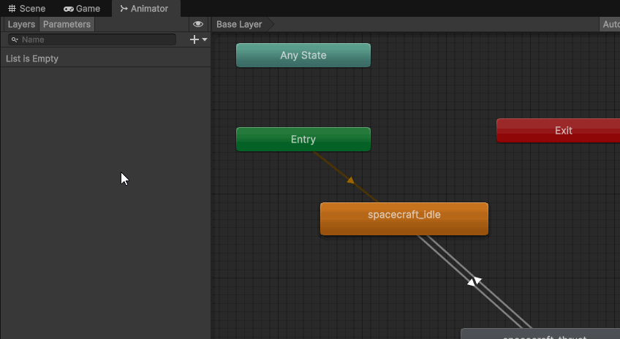620x339 pixels.
Task: Select the partially visible spacecraft_thrust state
Action: point(540,335)
